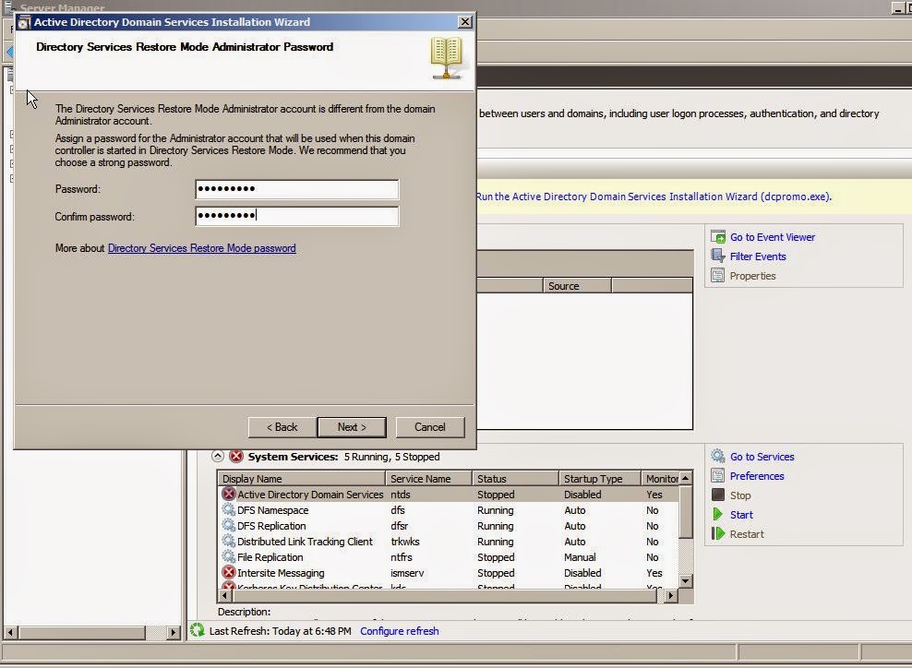Click the Start service play icon

718,514
